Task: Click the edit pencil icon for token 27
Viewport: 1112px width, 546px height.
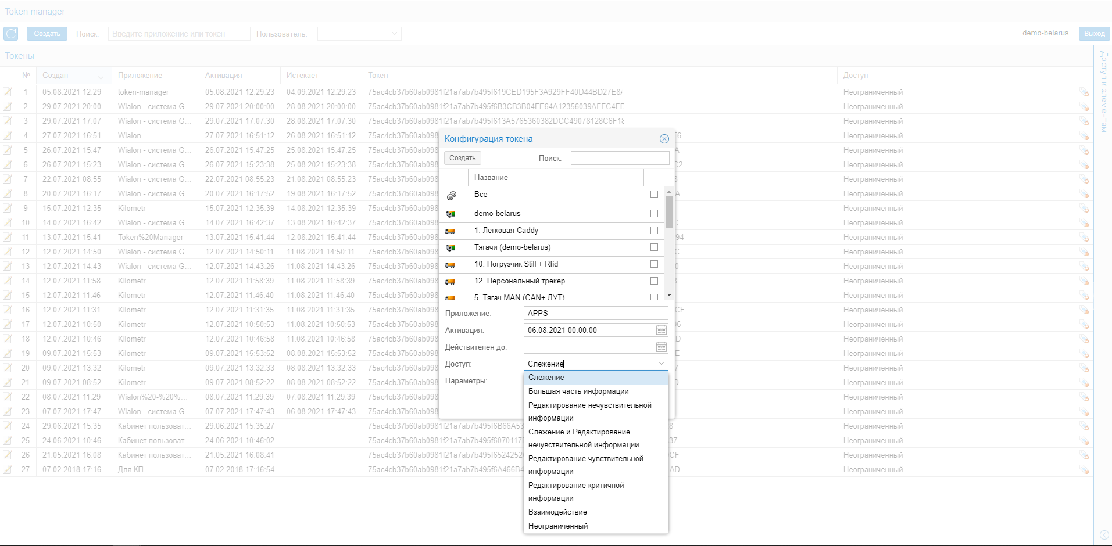Action: tap(8, 469)
